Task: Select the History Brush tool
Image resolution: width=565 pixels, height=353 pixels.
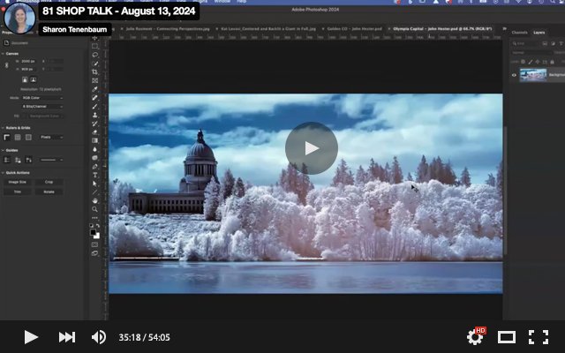Action: [94, 124]
